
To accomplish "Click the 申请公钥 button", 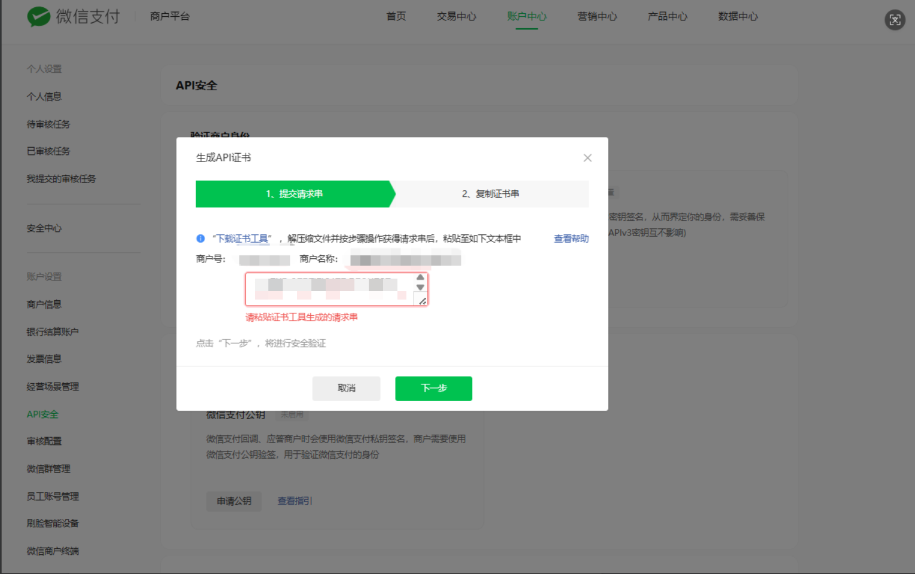I will [x=234, y=501].
